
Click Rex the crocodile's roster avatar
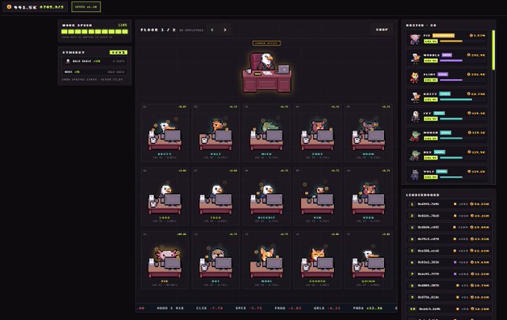coord(415,155)
